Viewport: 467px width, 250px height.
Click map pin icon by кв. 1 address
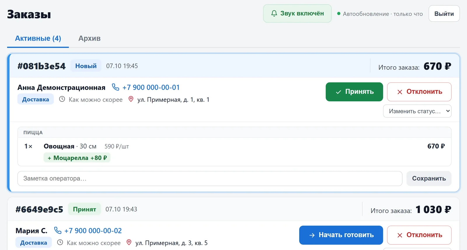[131, 99]
